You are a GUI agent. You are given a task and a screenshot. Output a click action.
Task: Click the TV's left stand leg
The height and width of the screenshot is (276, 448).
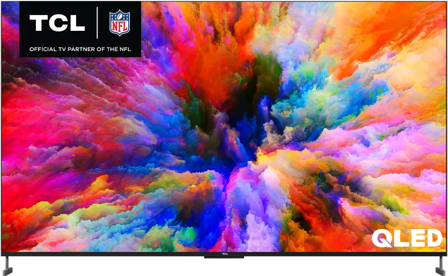point(7,266)
